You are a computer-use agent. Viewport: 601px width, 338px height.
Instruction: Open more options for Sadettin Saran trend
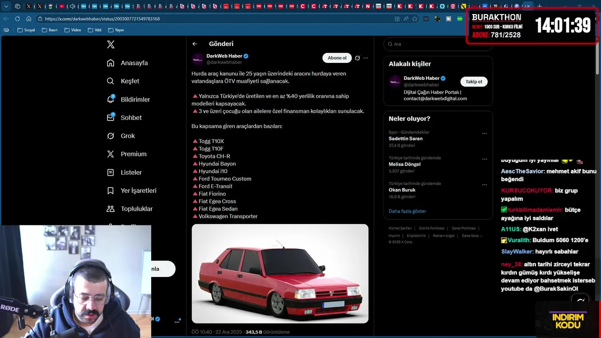485,133
